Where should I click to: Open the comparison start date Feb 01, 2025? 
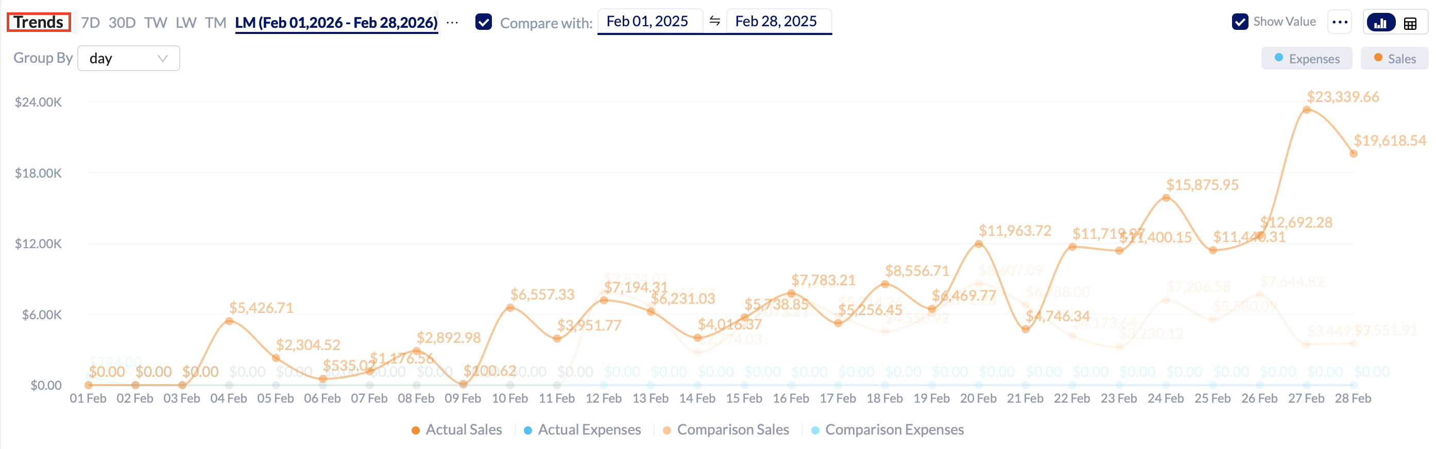click(x=646, y=21)
